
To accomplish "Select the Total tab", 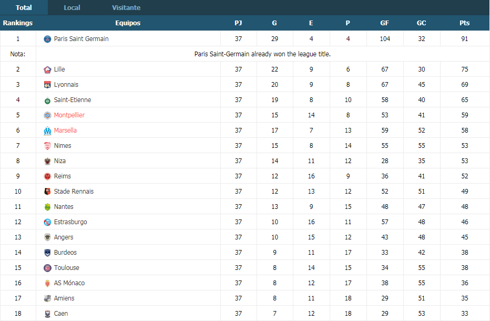I will coord(24,7).
